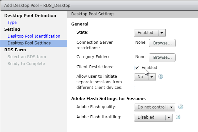Viewport: 198px width, 132px height.
Task: Browse for a Category Folder
Action: (162, 58)
